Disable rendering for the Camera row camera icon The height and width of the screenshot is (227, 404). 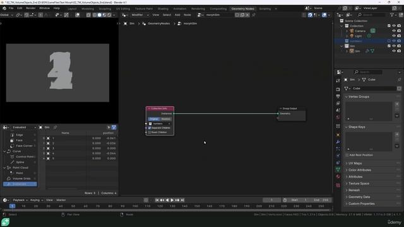[x=399, y=31]
